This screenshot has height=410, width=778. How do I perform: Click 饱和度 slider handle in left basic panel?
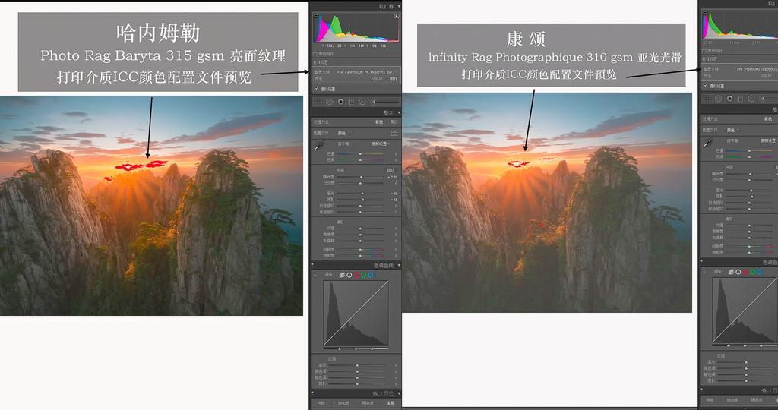[361, 256]
